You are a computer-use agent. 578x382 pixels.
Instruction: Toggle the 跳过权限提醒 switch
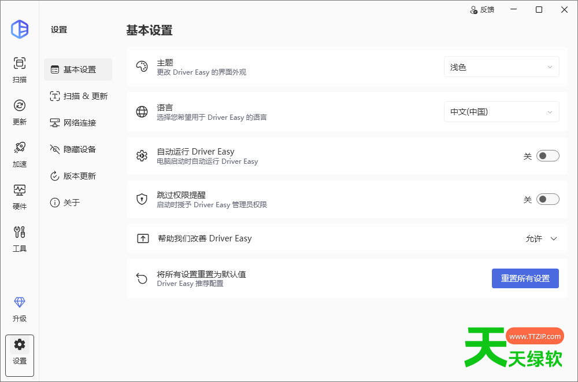coord(547,199)
